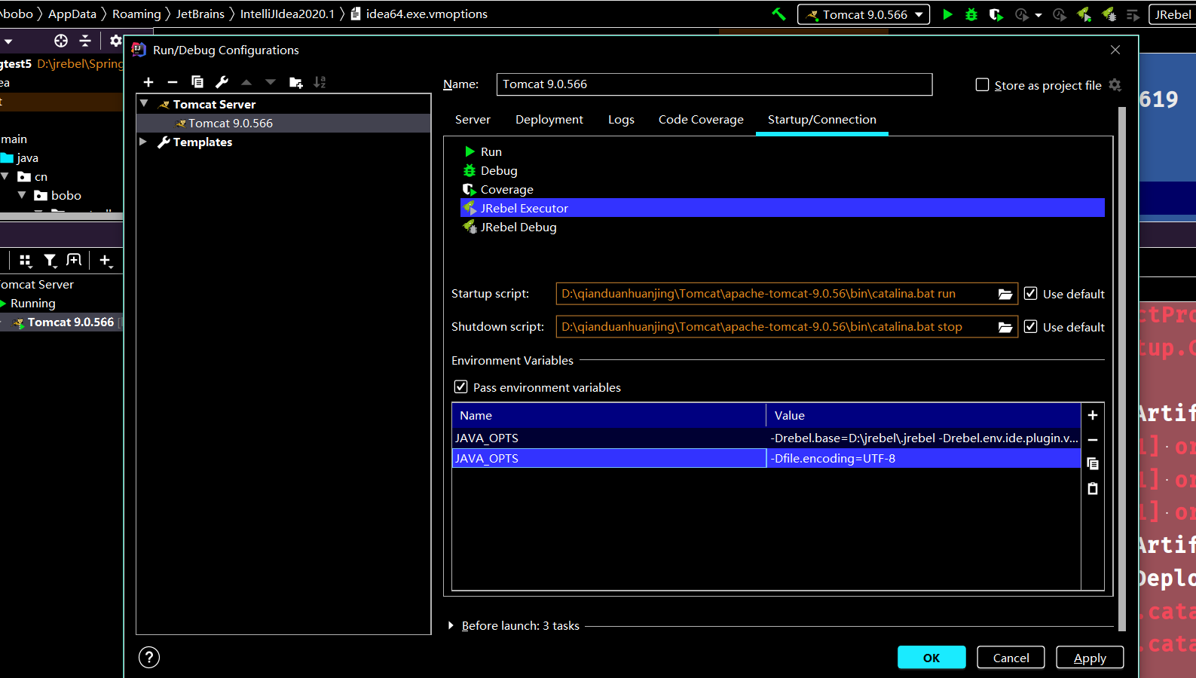Remove selected environment variable
This screenshot has width=1196, height=678.
pyautogui.click(x=1093, y=439)
